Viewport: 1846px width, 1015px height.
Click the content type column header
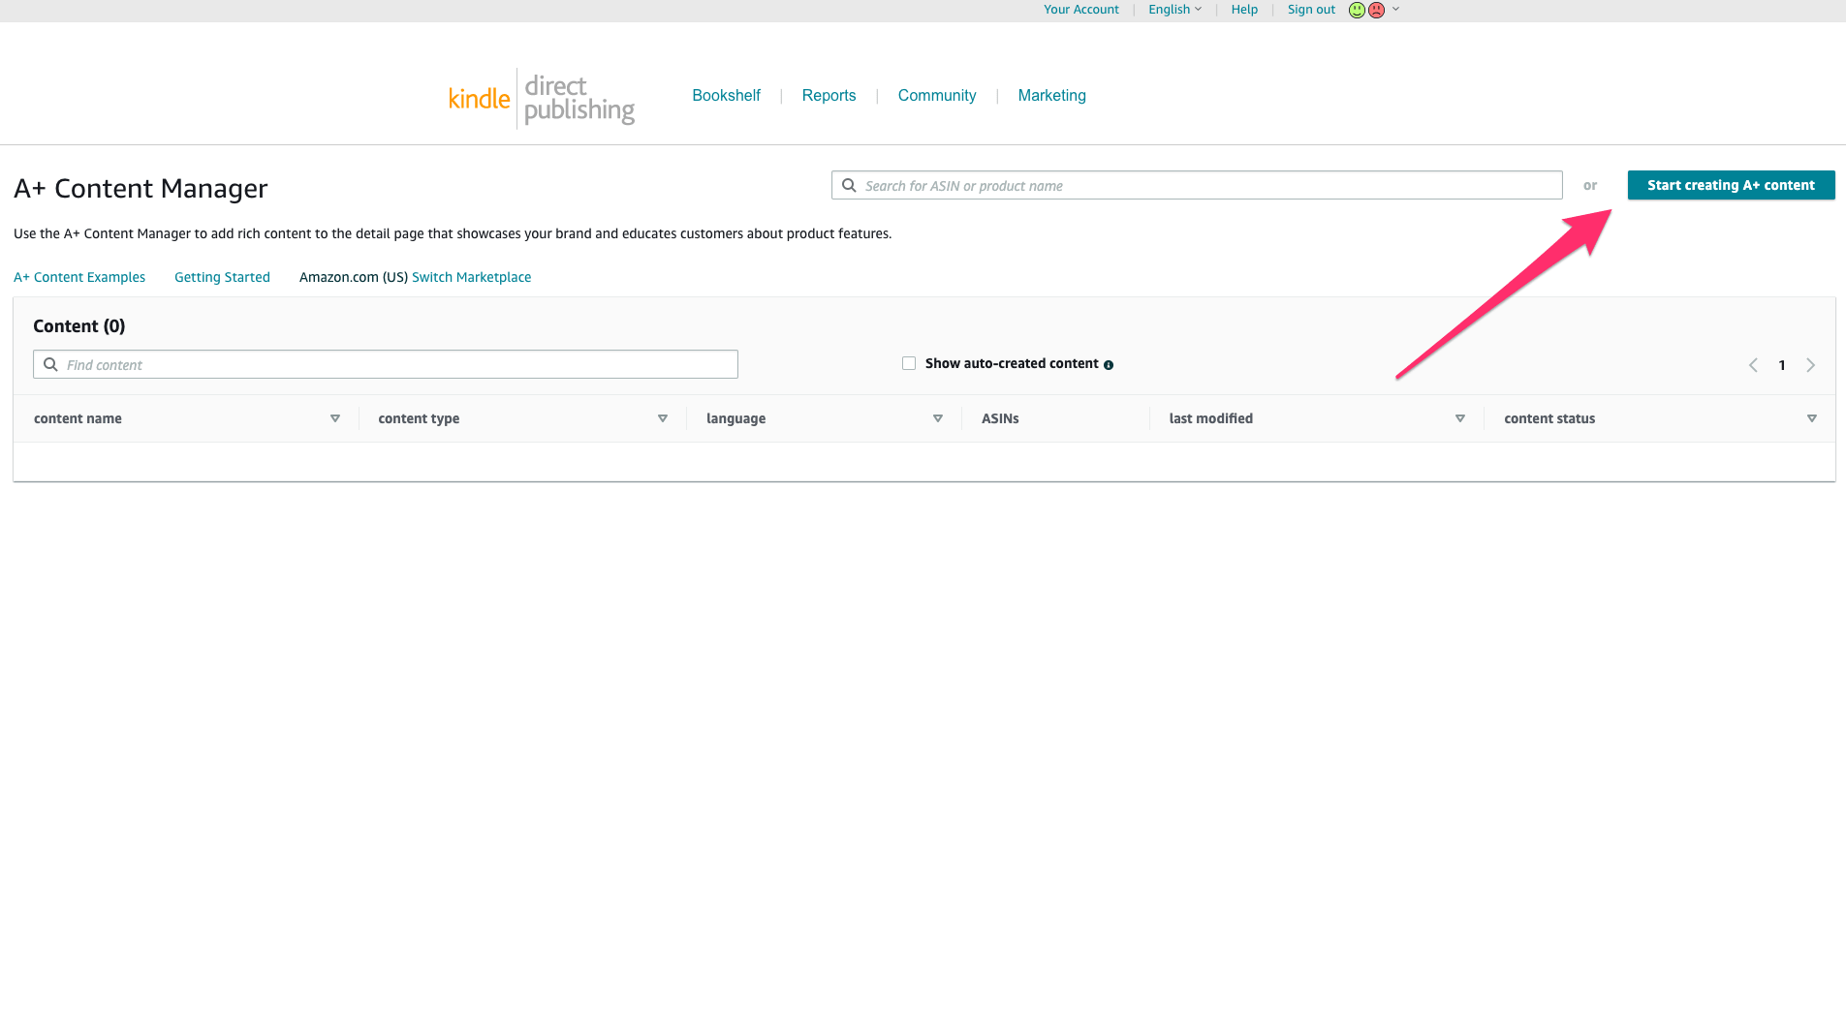pyautogui.click(x=419, y=418)
